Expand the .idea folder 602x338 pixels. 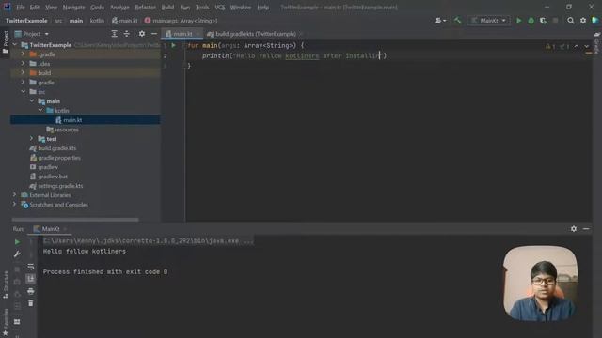click(23, 63)
